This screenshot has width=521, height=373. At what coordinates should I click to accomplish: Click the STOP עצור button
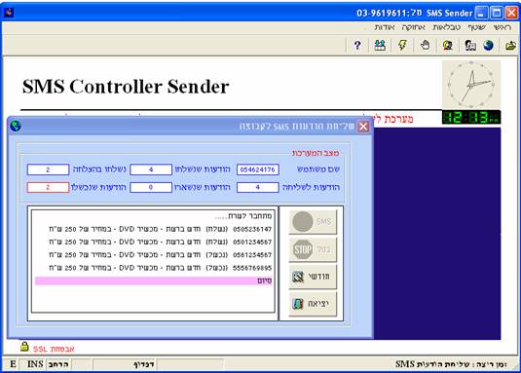[313, 249]
